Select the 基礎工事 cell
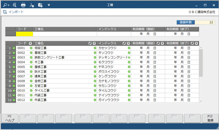The height and width of the screenshot is (130, 219). pos(65,53)
